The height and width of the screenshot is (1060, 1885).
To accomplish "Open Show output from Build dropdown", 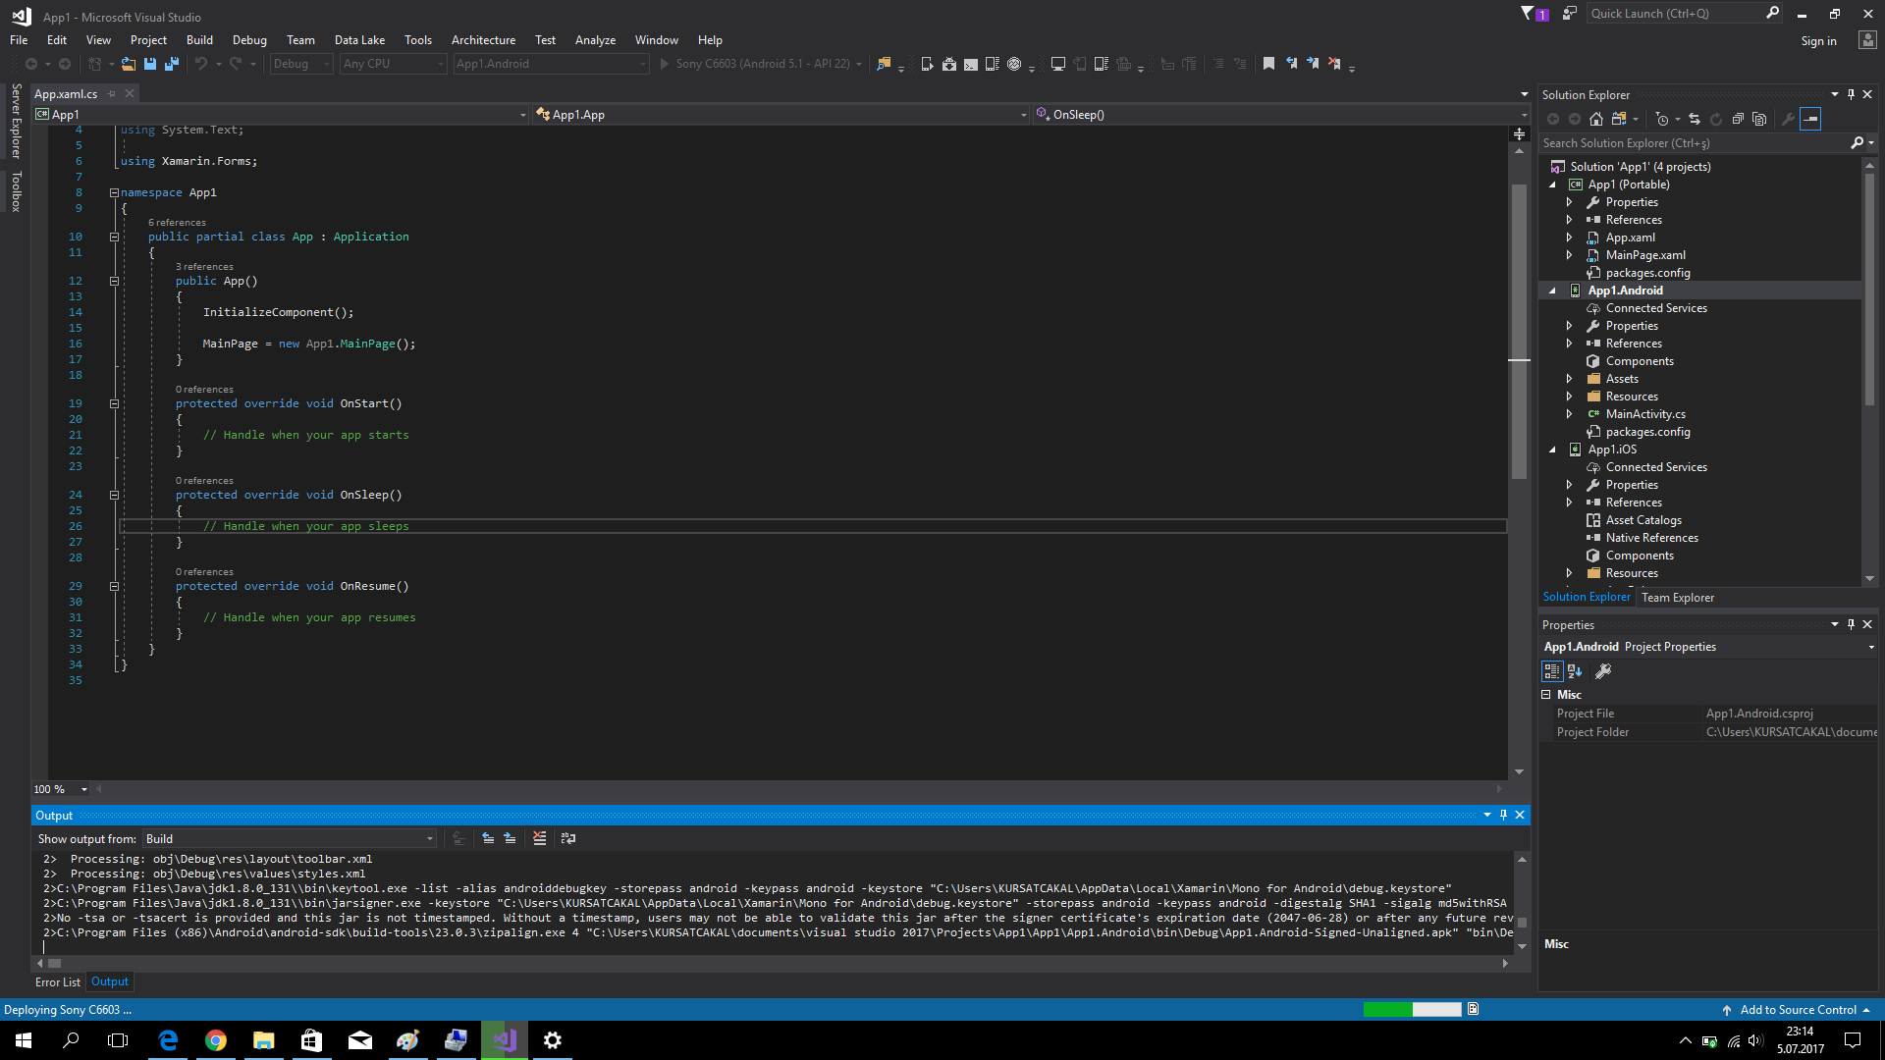I will [290, 838].
